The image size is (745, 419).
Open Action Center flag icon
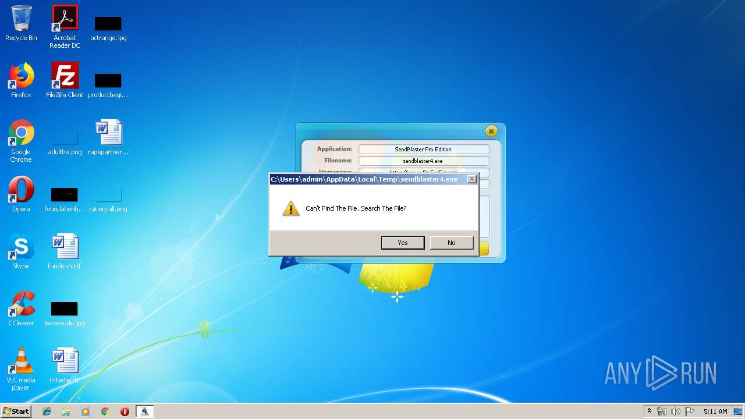pos(689,411)
